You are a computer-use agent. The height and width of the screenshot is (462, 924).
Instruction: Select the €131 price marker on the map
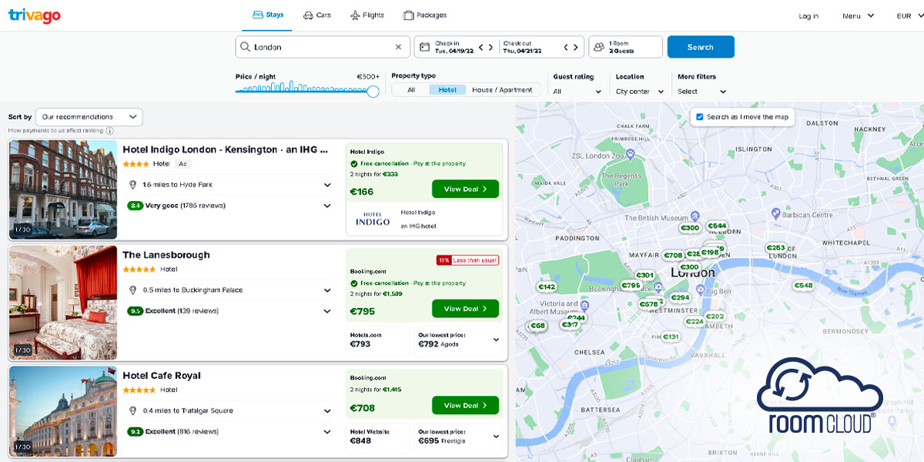[671, 337]
